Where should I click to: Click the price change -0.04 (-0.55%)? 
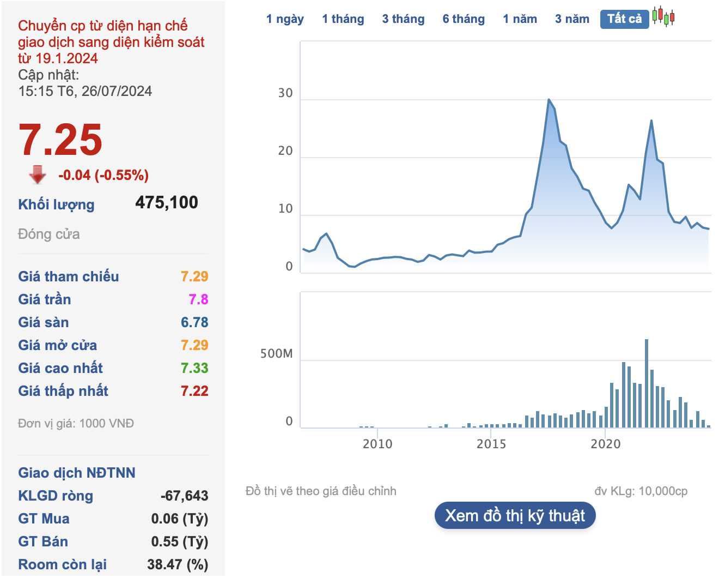(103, 175)
